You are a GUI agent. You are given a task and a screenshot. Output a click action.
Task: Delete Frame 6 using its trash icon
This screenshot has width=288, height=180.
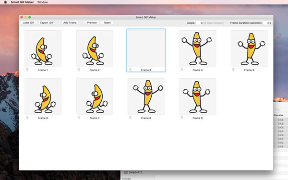tap(27, 118)
